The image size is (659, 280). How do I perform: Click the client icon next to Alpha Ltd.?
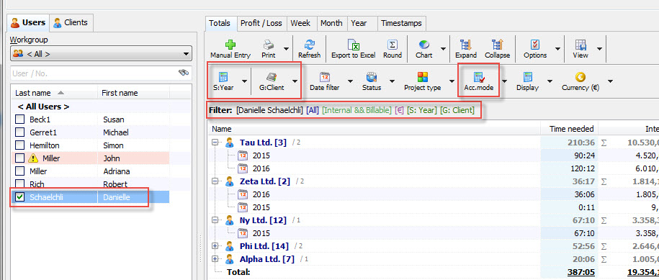230,259
